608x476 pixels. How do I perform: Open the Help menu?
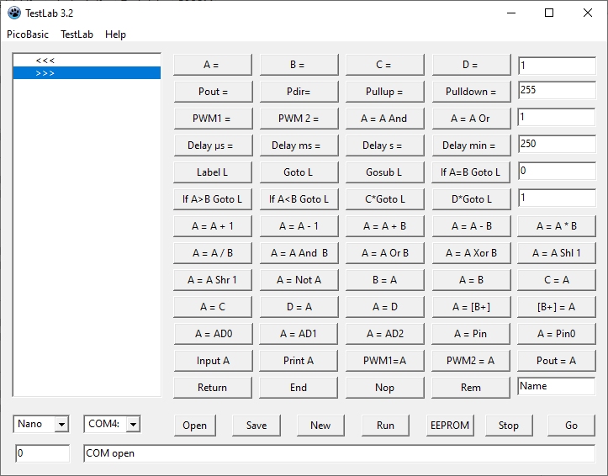[115, 34]
